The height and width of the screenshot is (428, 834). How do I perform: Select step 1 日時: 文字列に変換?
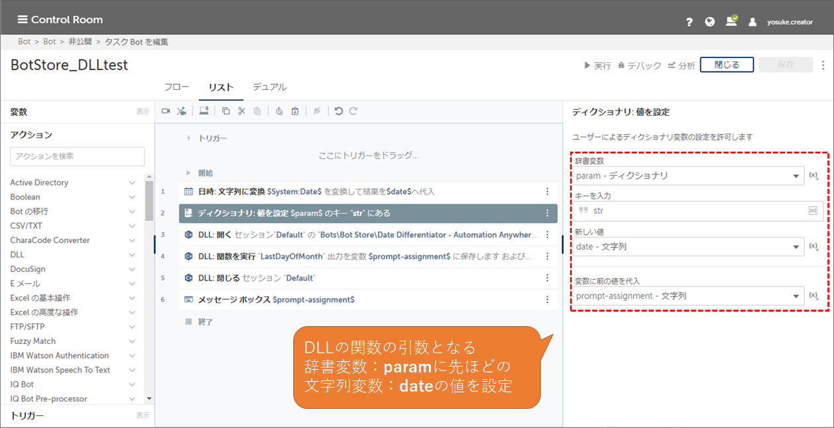368,191
